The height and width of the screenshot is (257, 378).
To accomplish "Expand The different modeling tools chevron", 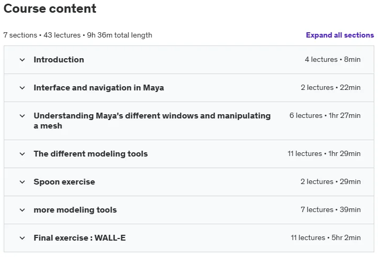I will tap(22, 154).
